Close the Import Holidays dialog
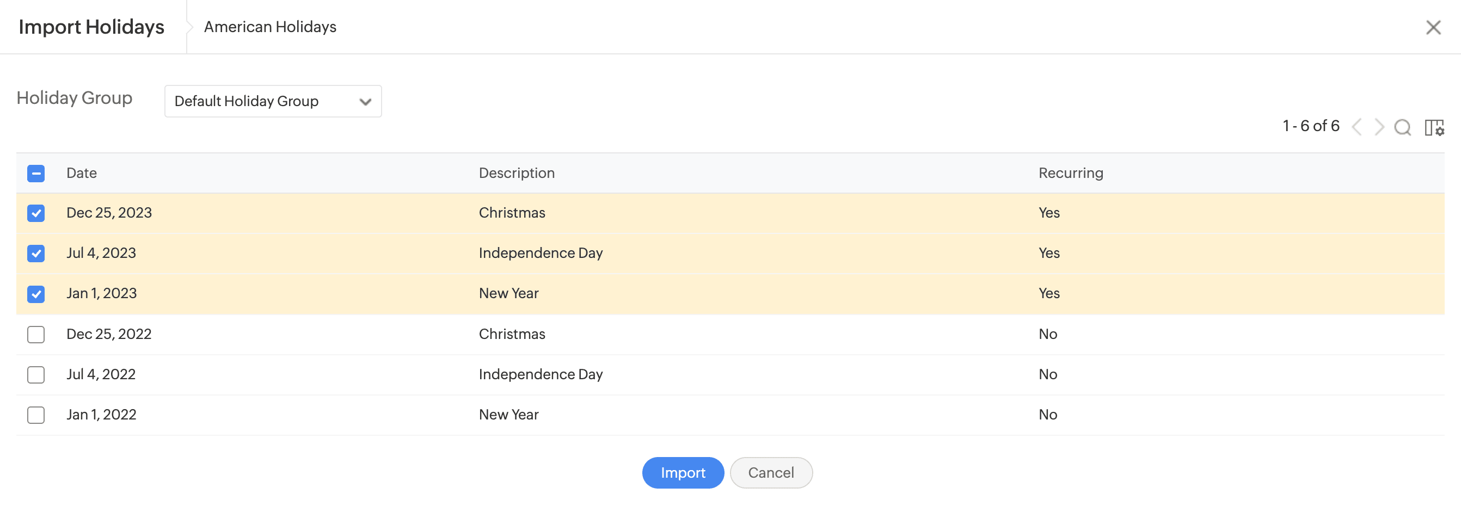 tap(1433, 27)
